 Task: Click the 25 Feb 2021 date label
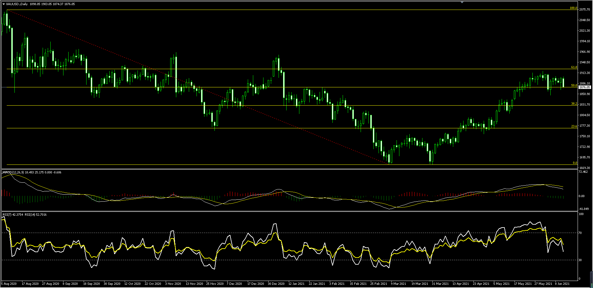[x=379, y=284]
